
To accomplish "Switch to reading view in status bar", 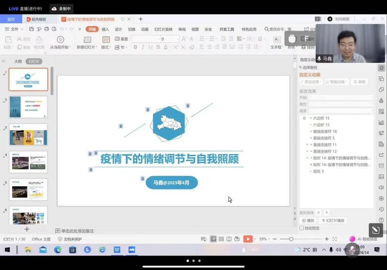I will coord(229,239).
